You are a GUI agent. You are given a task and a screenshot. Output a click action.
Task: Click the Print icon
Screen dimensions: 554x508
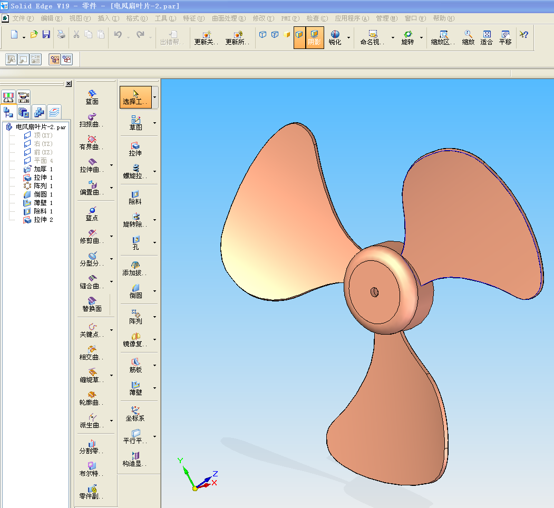tap(62, 34)
